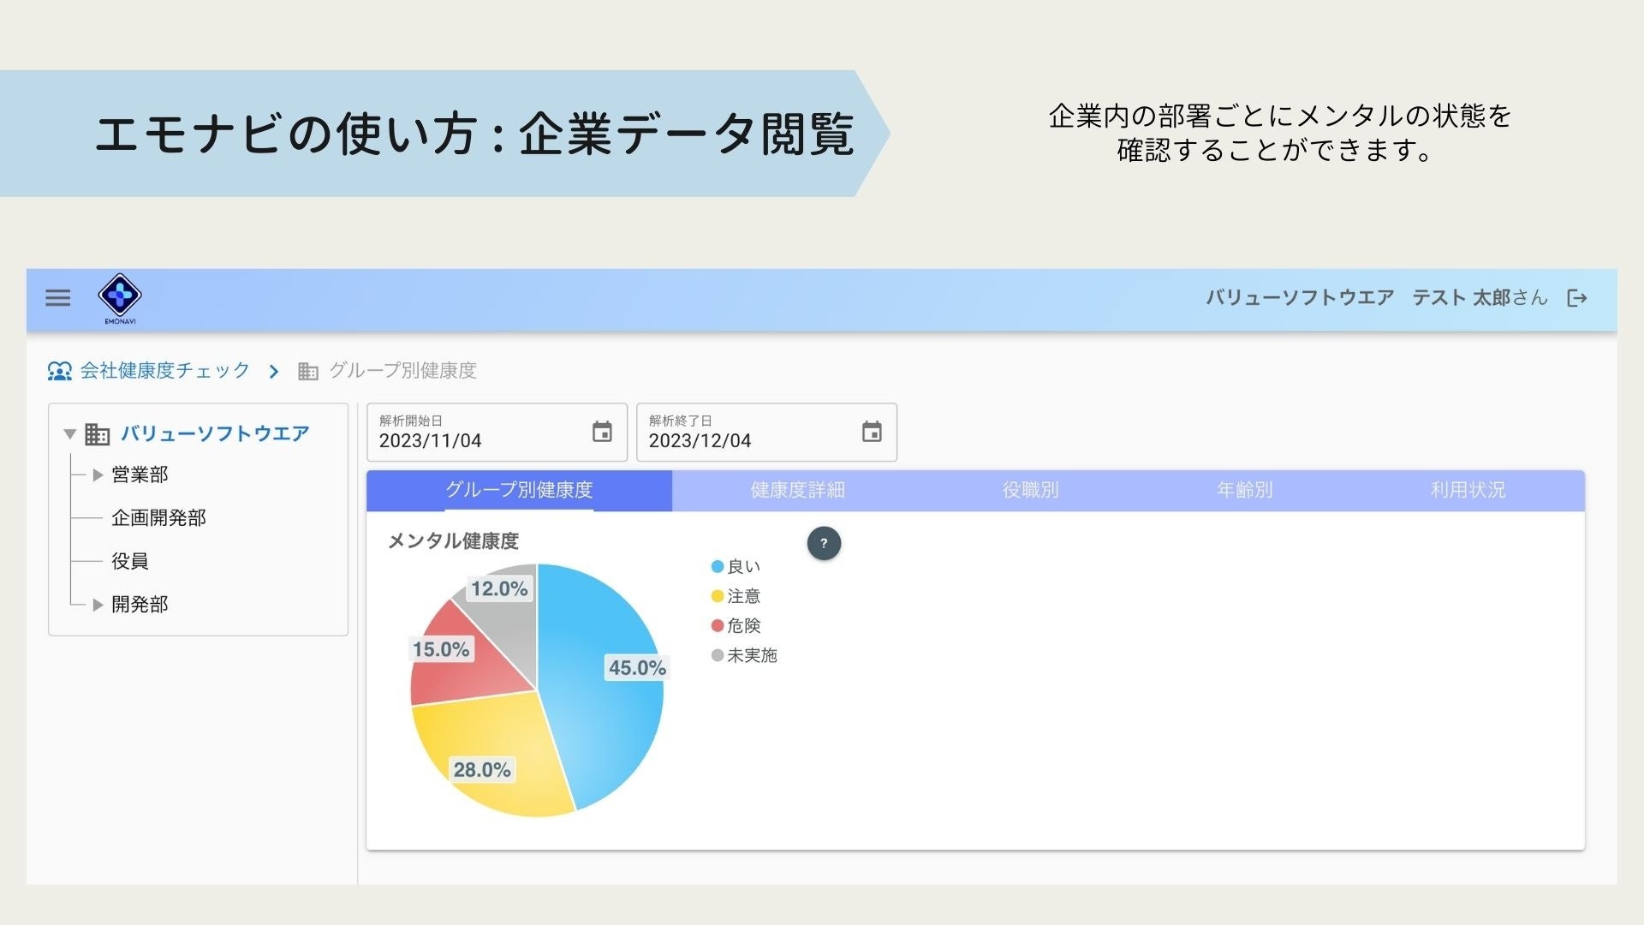Screen dimensions: 1644x925
Task: Click the 会社健康度チェック people icon
Action: point(59,371)
